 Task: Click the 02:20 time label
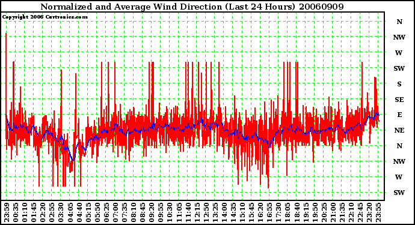(43, 212)
